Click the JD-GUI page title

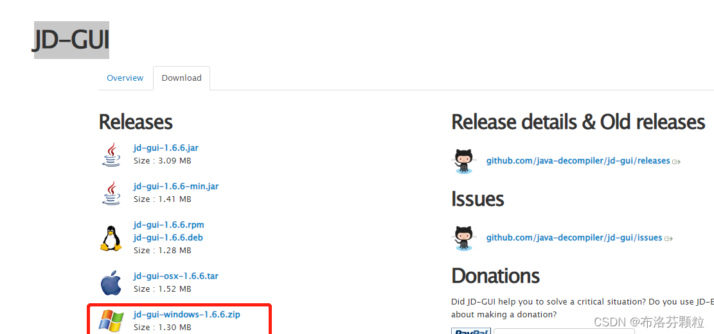point(71,40)
